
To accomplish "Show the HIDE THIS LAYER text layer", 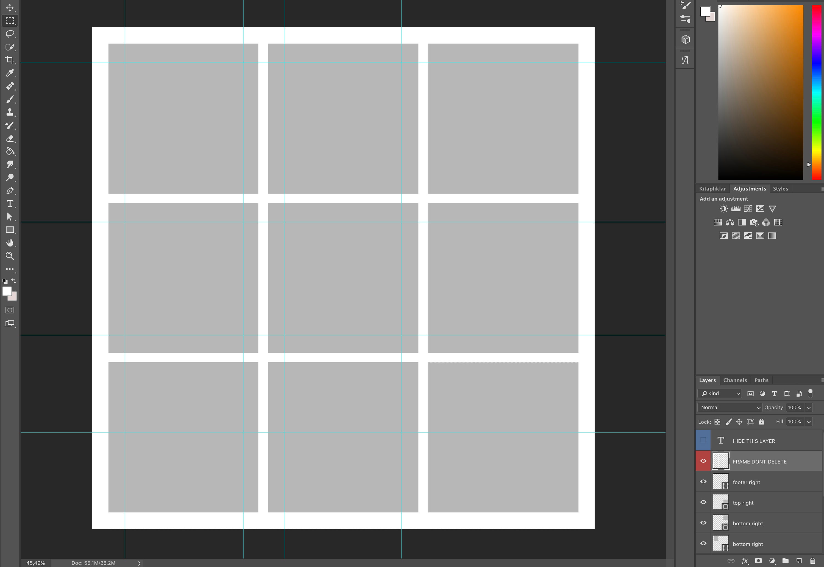I will pos(703,440).
